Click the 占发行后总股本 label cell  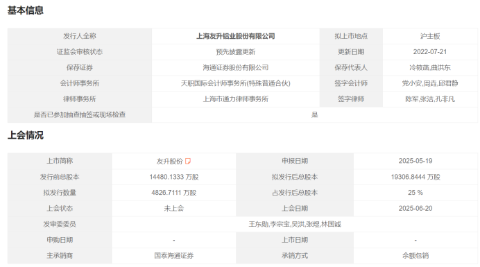tap(295, 193)
